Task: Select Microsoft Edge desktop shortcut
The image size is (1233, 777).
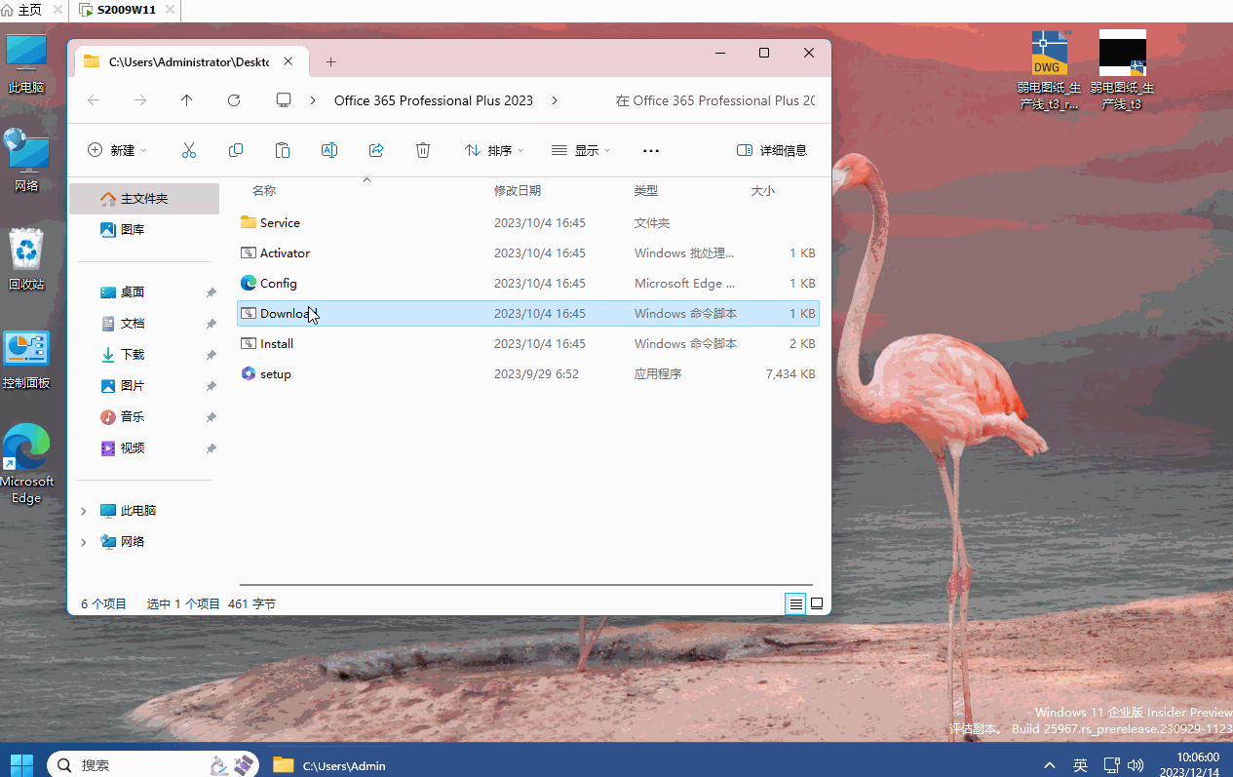Action: pyautogui.click(x=26, y=464)
